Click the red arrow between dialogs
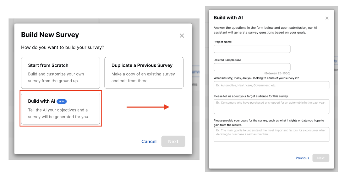The image size is (350, 181). (x=148, y=107)
